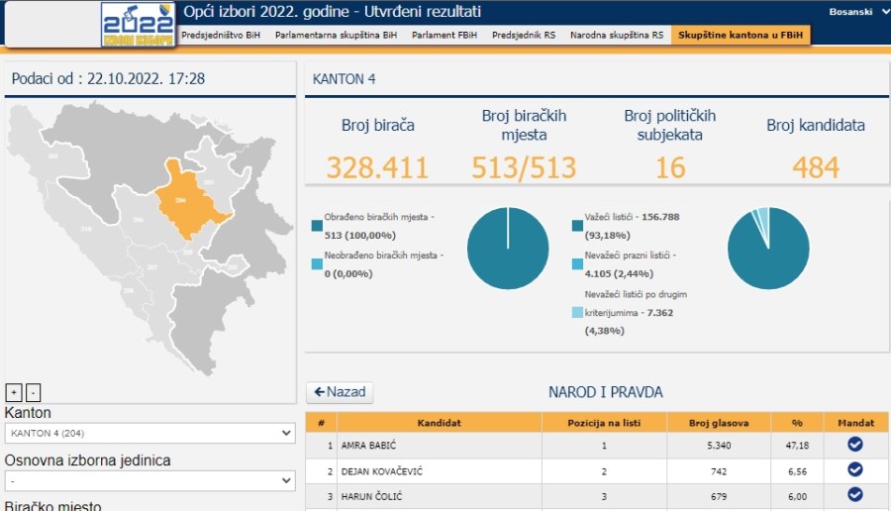Viewport: 891px width, 511px height.
Task: Click mandate checkmark for Dejan Kovačević
Action: click(854, 470)
